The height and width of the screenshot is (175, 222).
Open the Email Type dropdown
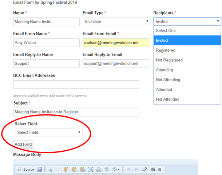point(116,22)
